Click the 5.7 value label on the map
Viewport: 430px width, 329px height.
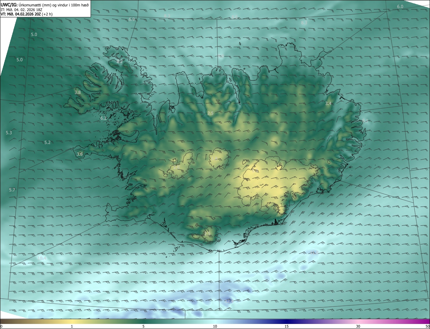(12, 190)
